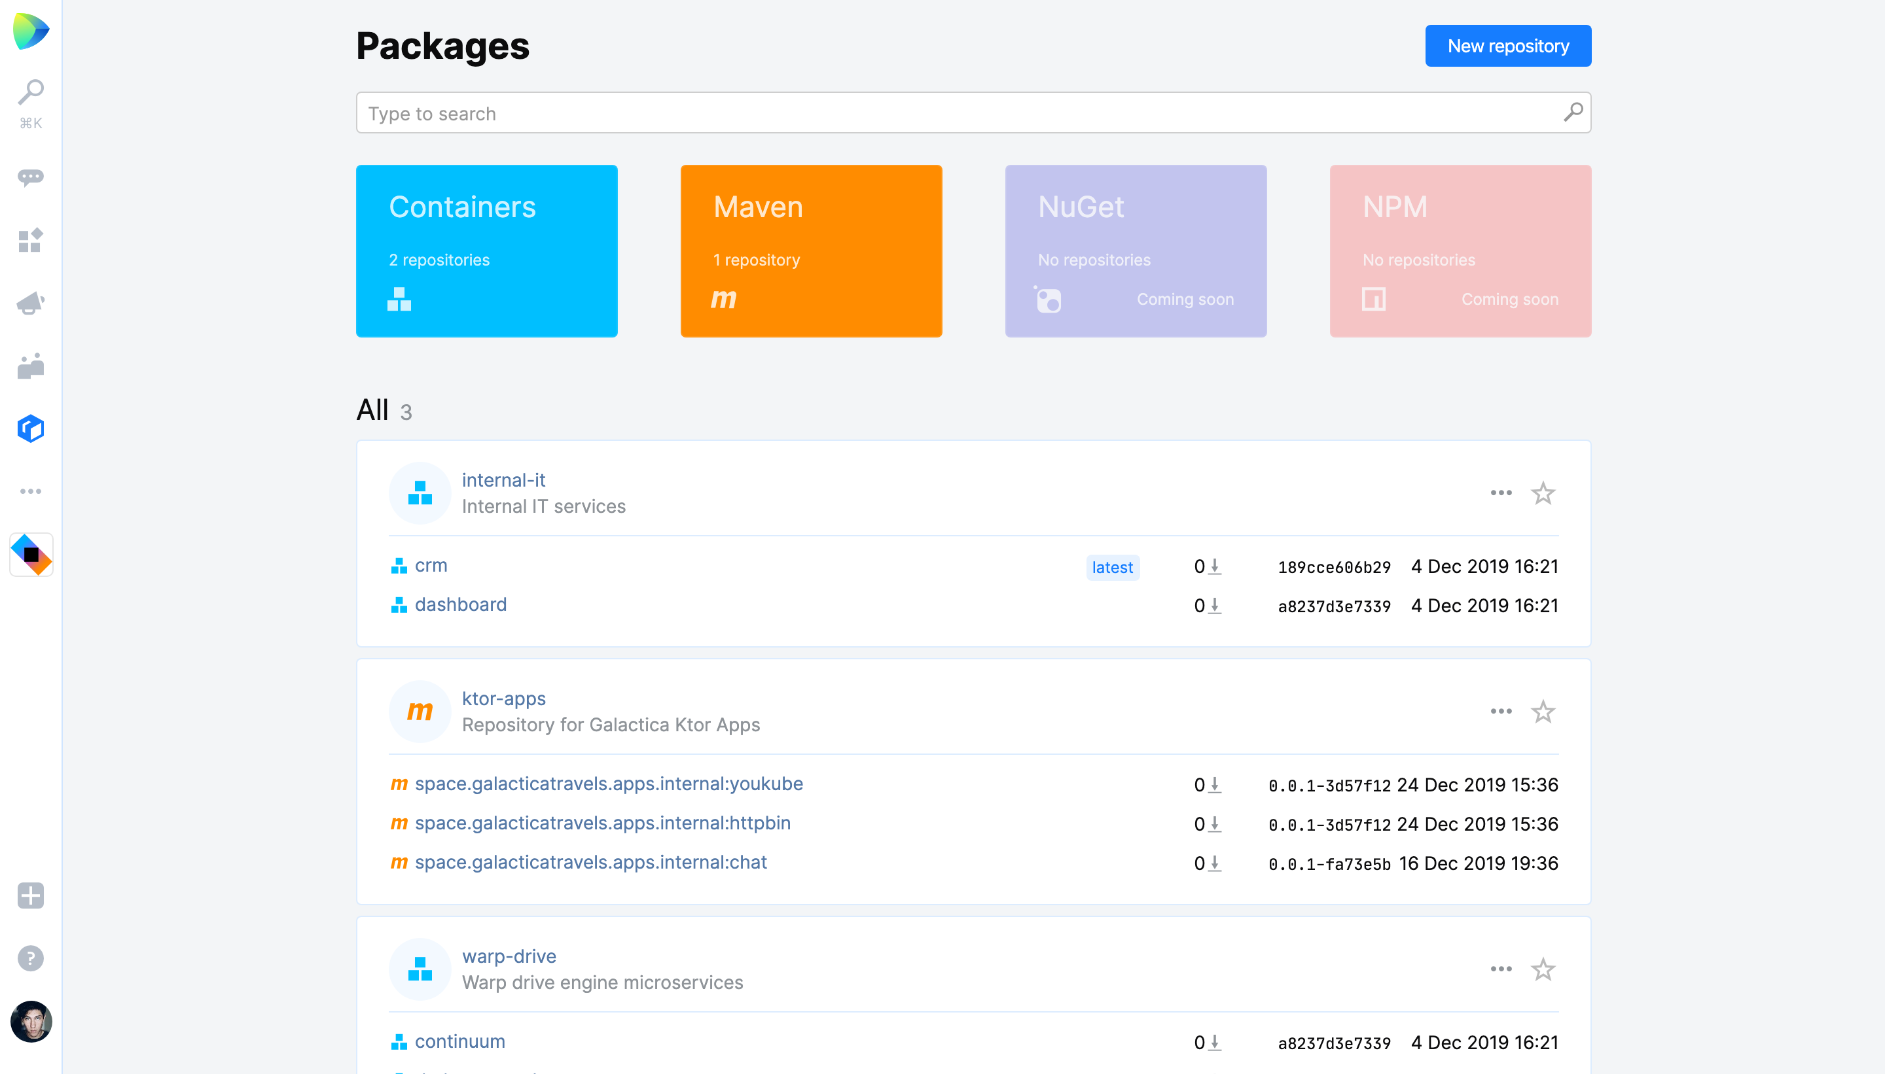Viewport: 1885px width, 1074px height.
Task: Open more options for ktor-apps
Action: tap(1500, 711)
